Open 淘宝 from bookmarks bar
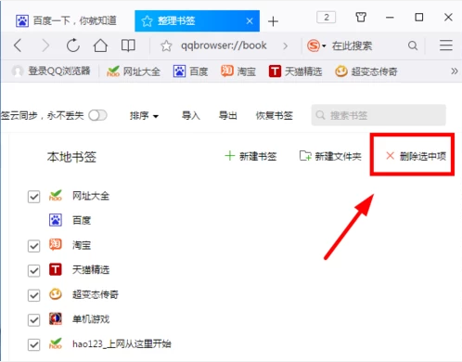Screen dimensions: 462x362 pos(238,71)
